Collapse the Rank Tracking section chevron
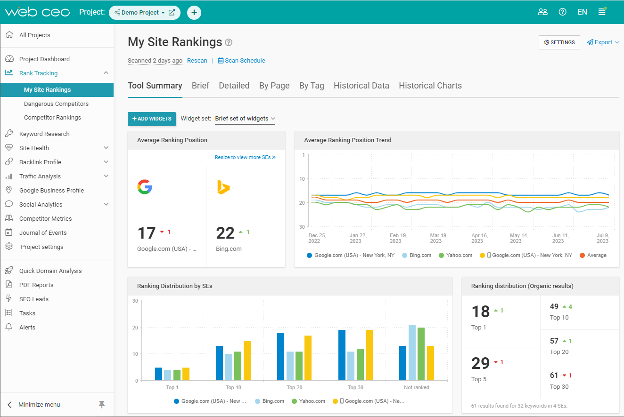This screenshot has height=417, width=624. pos(106,73)
